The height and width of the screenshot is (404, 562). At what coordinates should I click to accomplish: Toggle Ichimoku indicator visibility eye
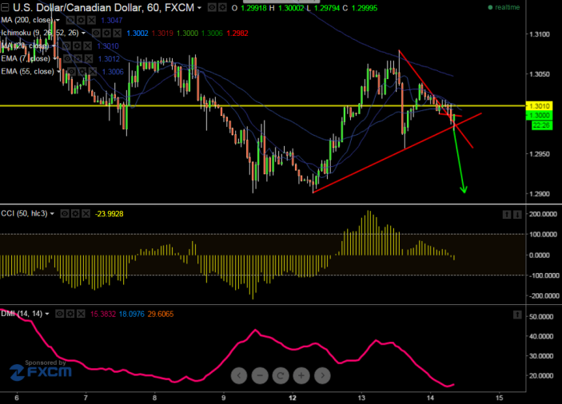96,34
